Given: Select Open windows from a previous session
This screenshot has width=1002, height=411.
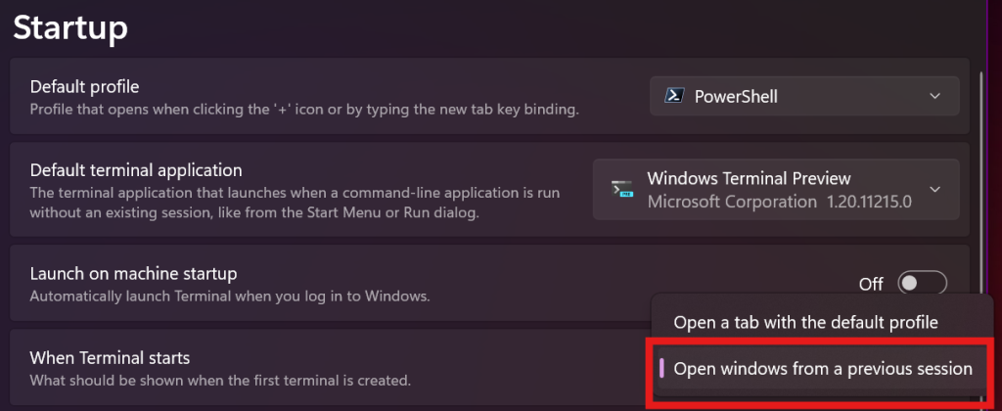Looking at the screenshot, I should point(822,369).
